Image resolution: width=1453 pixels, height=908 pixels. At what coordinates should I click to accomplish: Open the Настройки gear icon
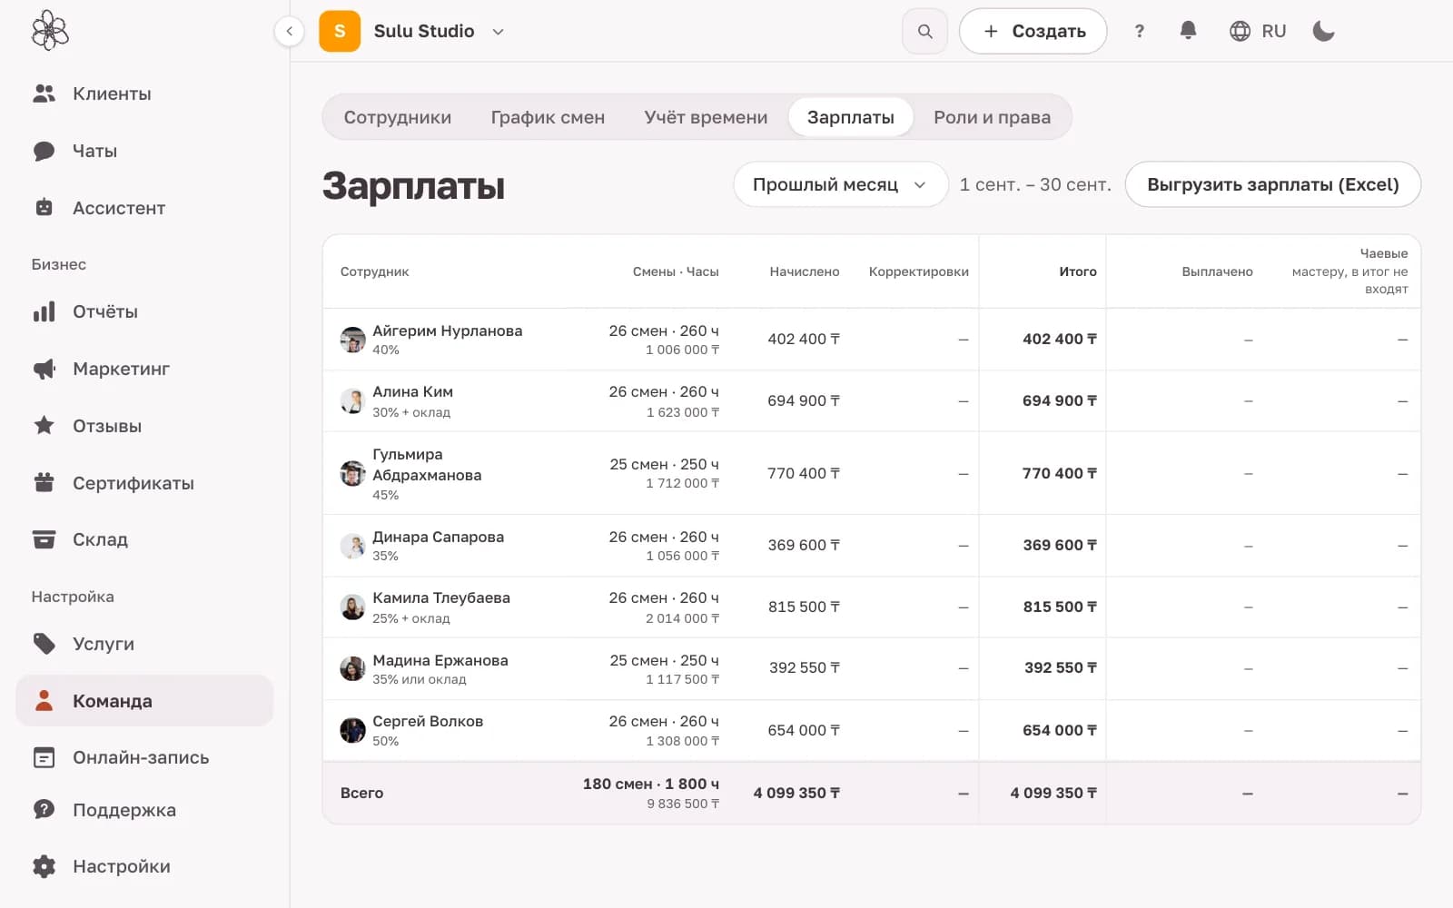pos(44,866)
